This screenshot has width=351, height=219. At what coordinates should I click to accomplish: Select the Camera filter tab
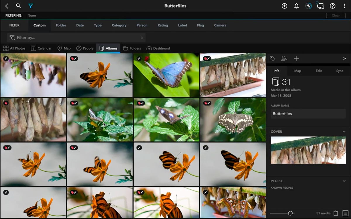(220, 25)
